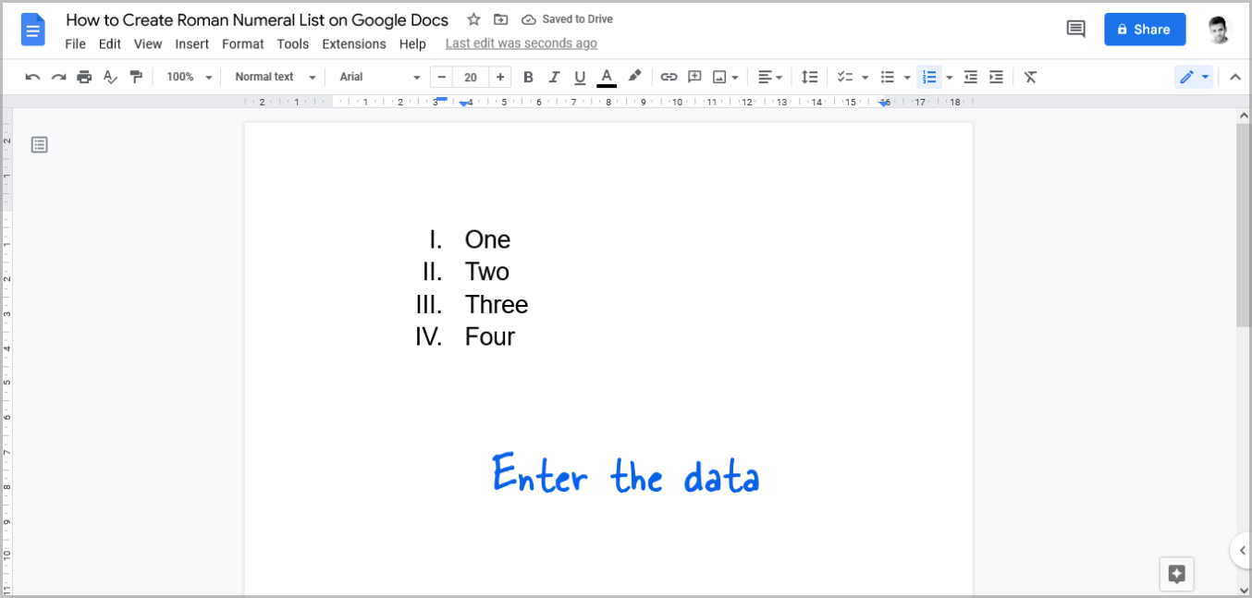
Task: Show side panel with left chevron
Action: (1242, 550)
